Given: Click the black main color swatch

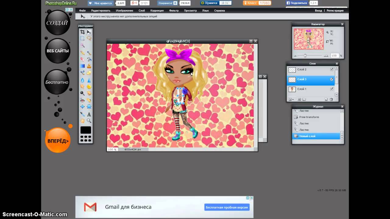Looking at the screenshot, I should (86, 130).
